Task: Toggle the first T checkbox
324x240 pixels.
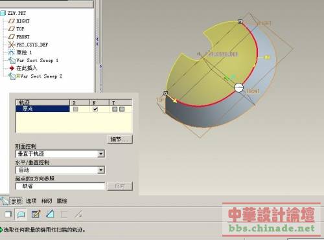Action: 115,109
